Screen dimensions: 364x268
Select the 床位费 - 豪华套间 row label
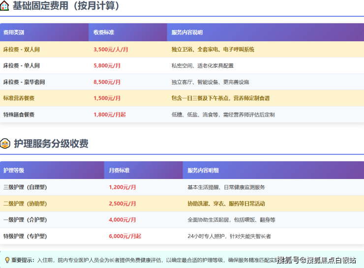point(24,82)
